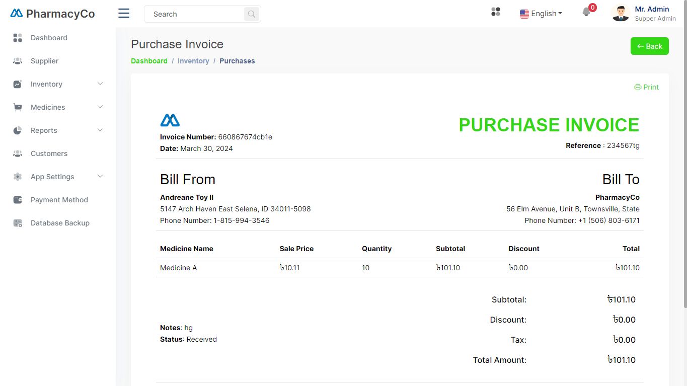Image resolution: width=687 pixels, height=386 pixels.
Task: Go to the Customers menu item
Action: coord(49,153)
